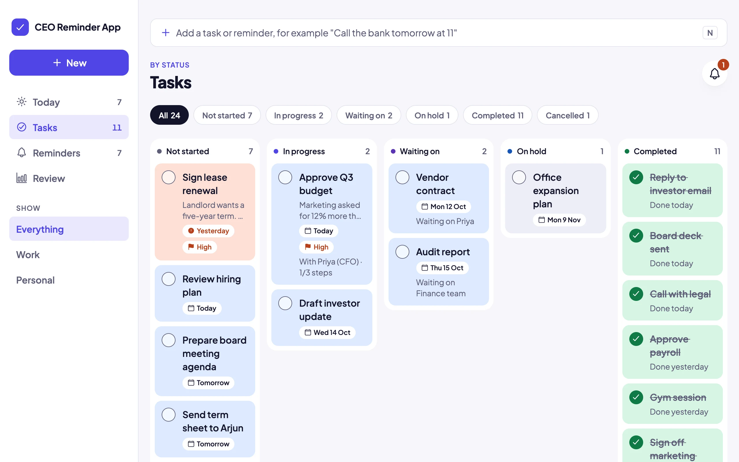This screenshot has width=739, height=462.
Task: Check off Draft investor update
Action: pos(285,303)
